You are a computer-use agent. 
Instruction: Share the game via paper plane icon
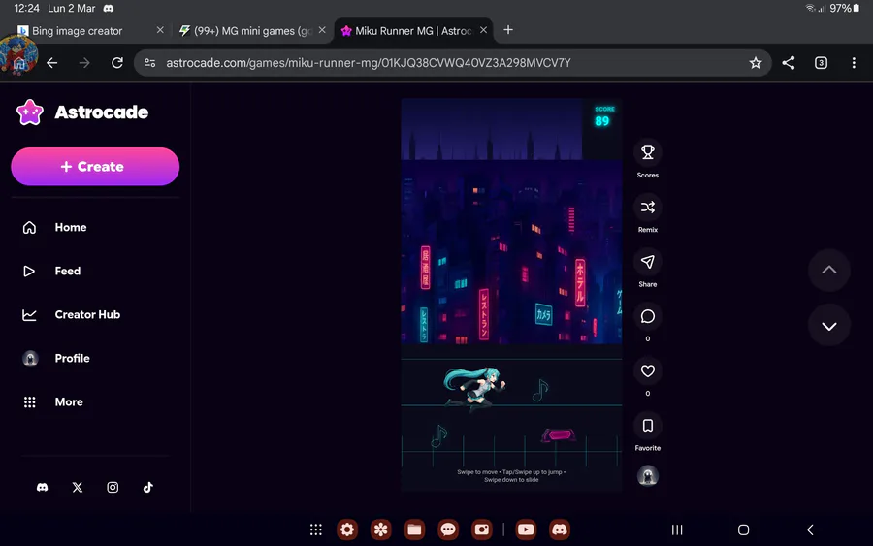click(x=648, y=262)
